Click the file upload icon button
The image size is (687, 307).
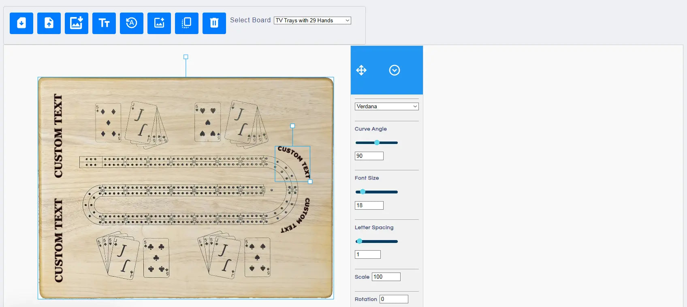point(49,23)
